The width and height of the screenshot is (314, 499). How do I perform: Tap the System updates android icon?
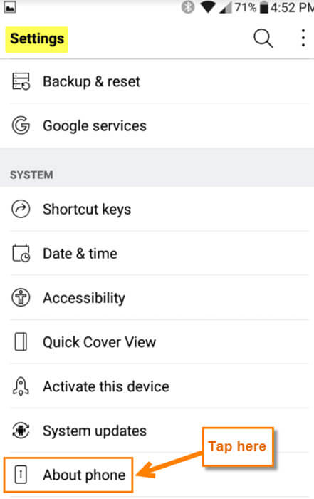[x=21, y=431]
